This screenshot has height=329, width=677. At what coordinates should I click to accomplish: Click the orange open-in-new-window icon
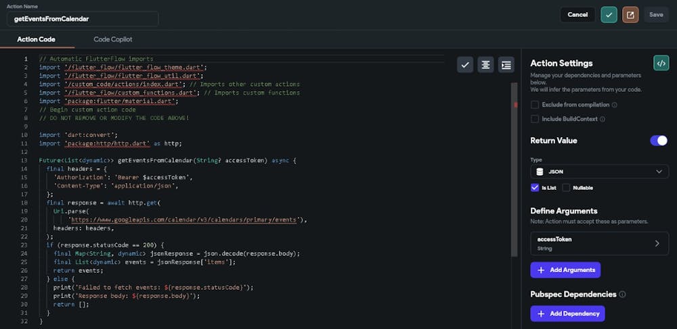(x=630, y=15)
